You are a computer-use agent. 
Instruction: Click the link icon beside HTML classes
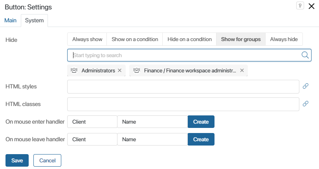click(306, 104)
